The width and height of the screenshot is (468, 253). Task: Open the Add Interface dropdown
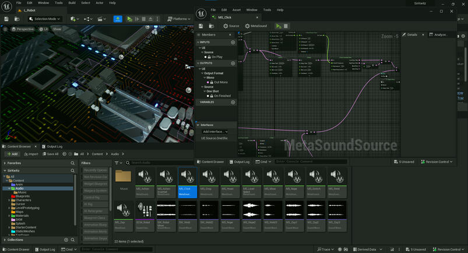[215, 132]
